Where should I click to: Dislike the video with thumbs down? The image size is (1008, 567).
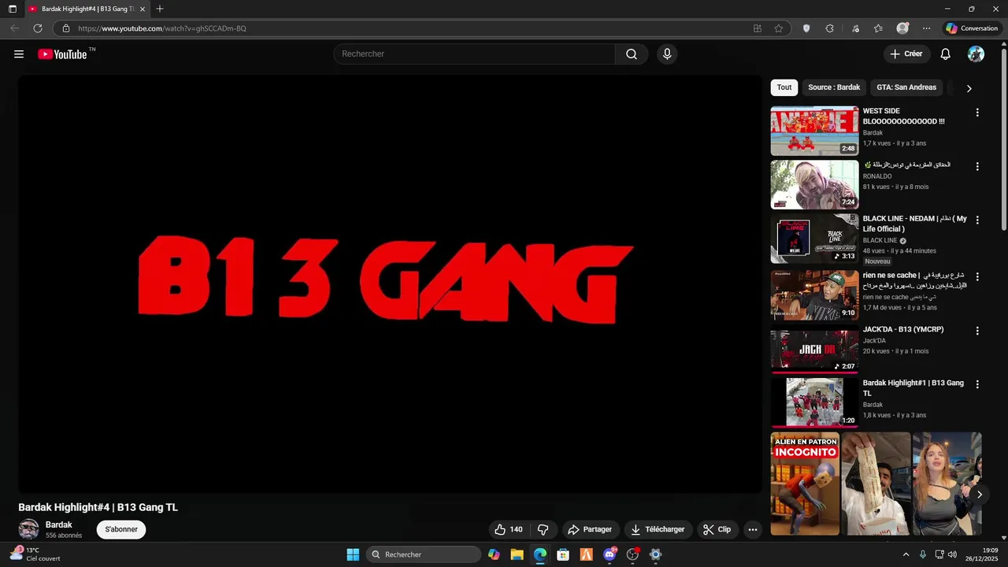pyautogui.click(x=543, y=529)
